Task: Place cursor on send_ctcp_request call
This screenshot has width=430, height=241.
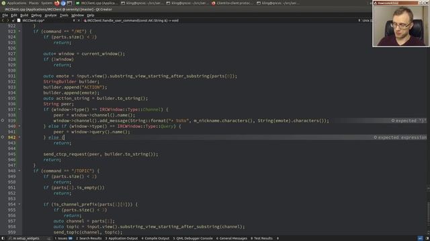Action: (101, 154)
